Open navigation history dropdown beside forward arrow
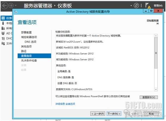The height and width of the screenshot is (121, 166). point(16,6)
